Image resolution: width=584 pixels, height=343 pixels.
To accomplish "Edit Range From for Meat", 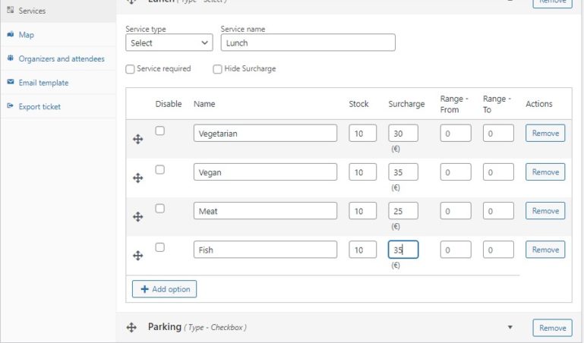I will pyautogui.click(x=456, y=211).
